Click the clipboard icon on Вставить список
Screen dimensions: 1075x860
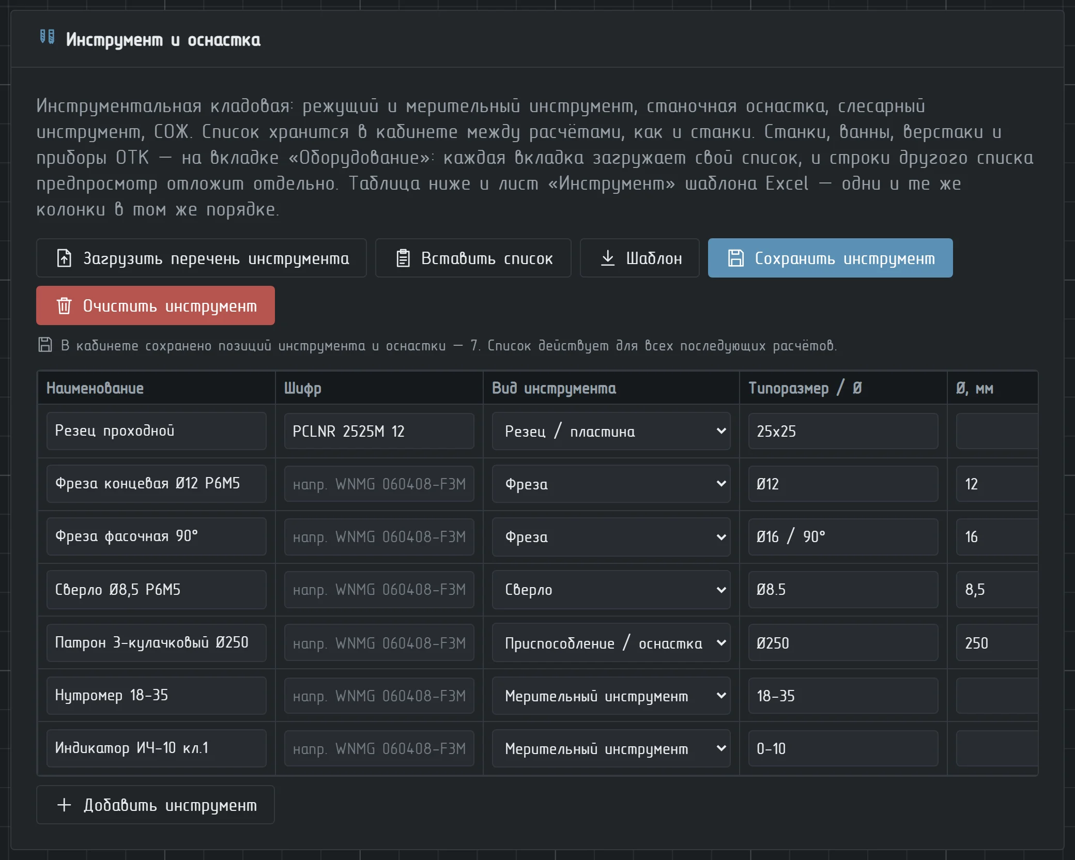(x=403, y=258)
